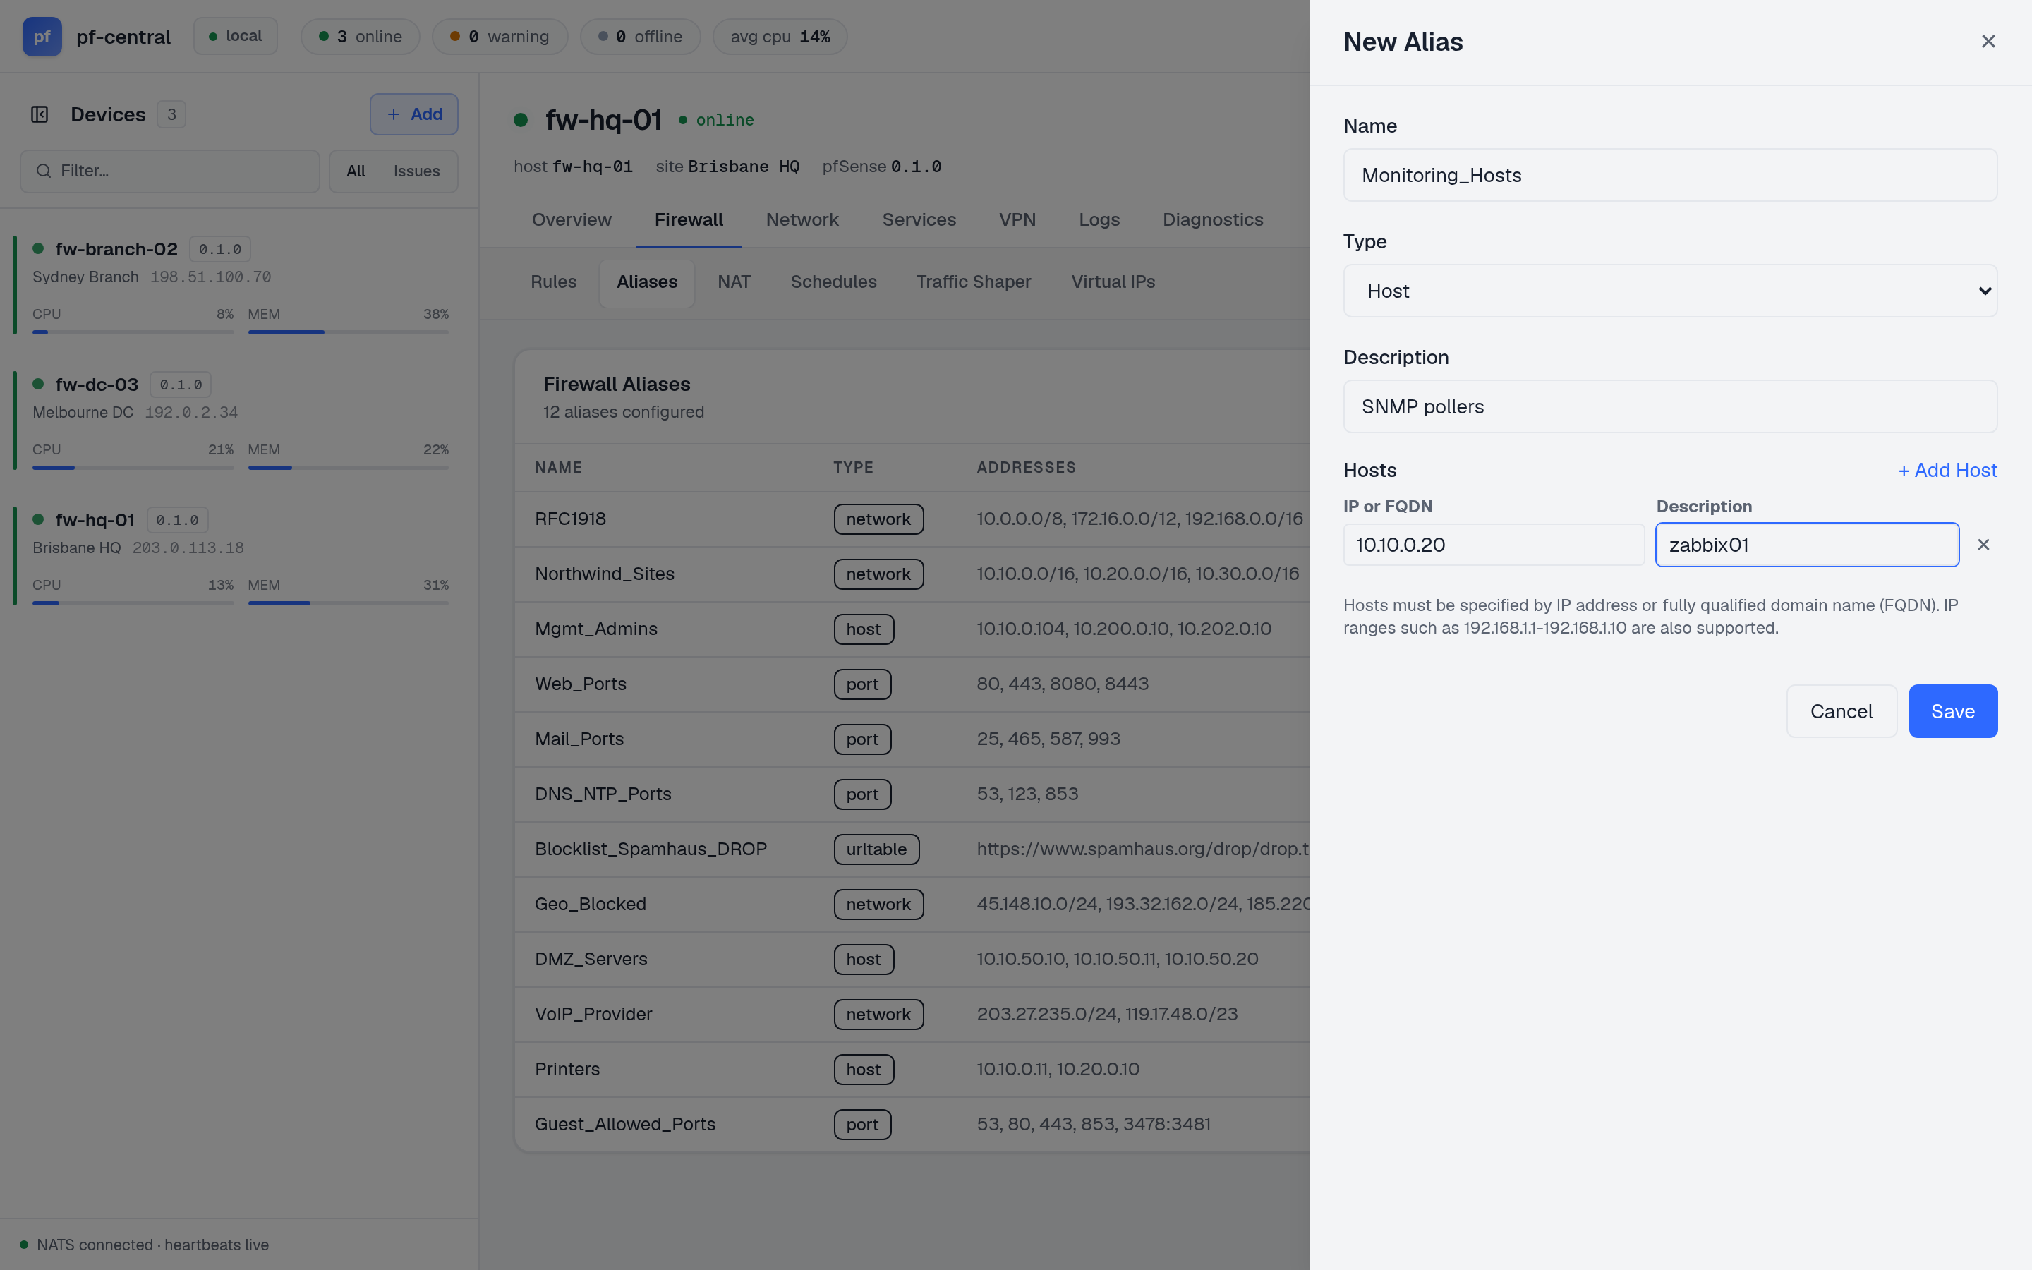Open the Services tab
The image size is (2032, 1270).
(x=919, y=219)
